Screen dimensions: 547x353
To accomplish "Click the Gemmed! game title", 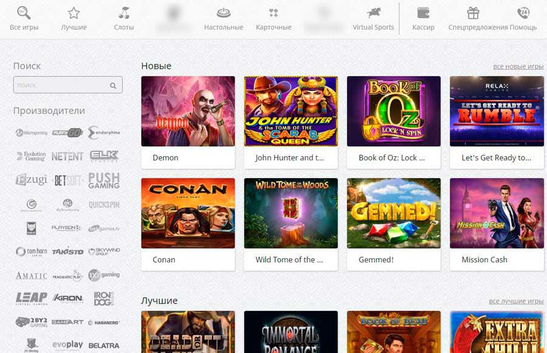I will point(376,260).
